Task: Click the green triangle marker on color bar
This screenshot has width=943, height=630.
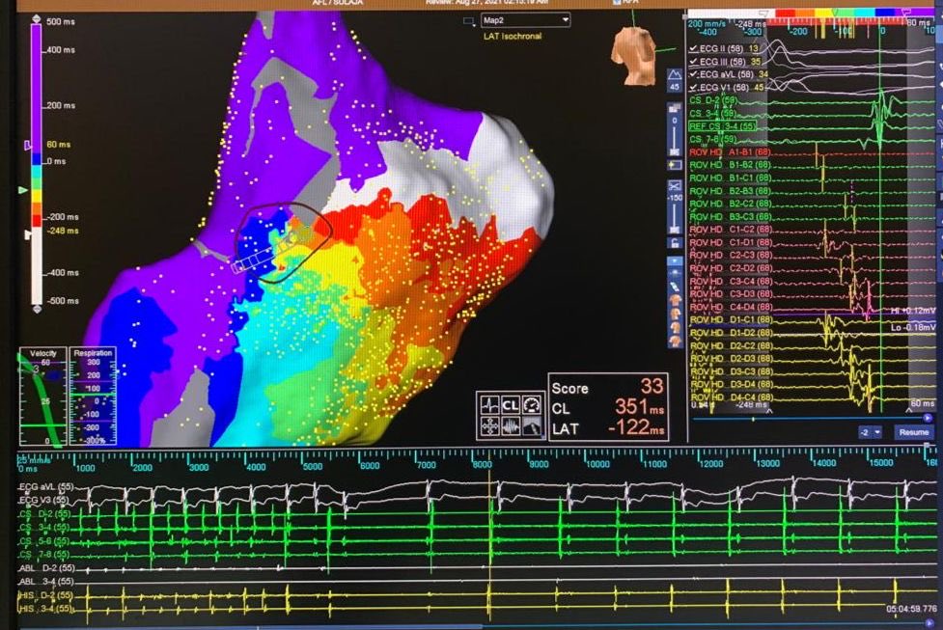Action: [23, 190]
